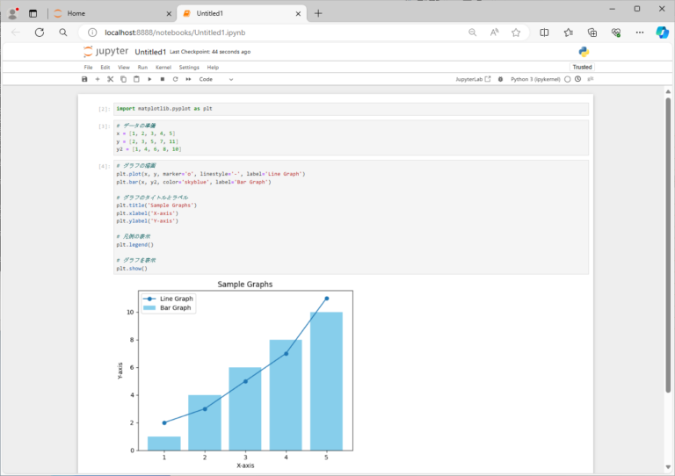This screenshot has width=675, height=476.
Task: Insert a cell below with the plus icon
Action: pyautogui.click(x=98, y=79)
